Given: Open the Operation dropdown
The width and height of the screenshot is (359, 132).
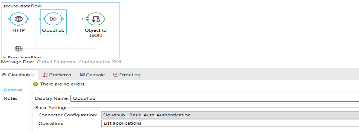Looking at the screenshot, I should [x=230, y=123].
